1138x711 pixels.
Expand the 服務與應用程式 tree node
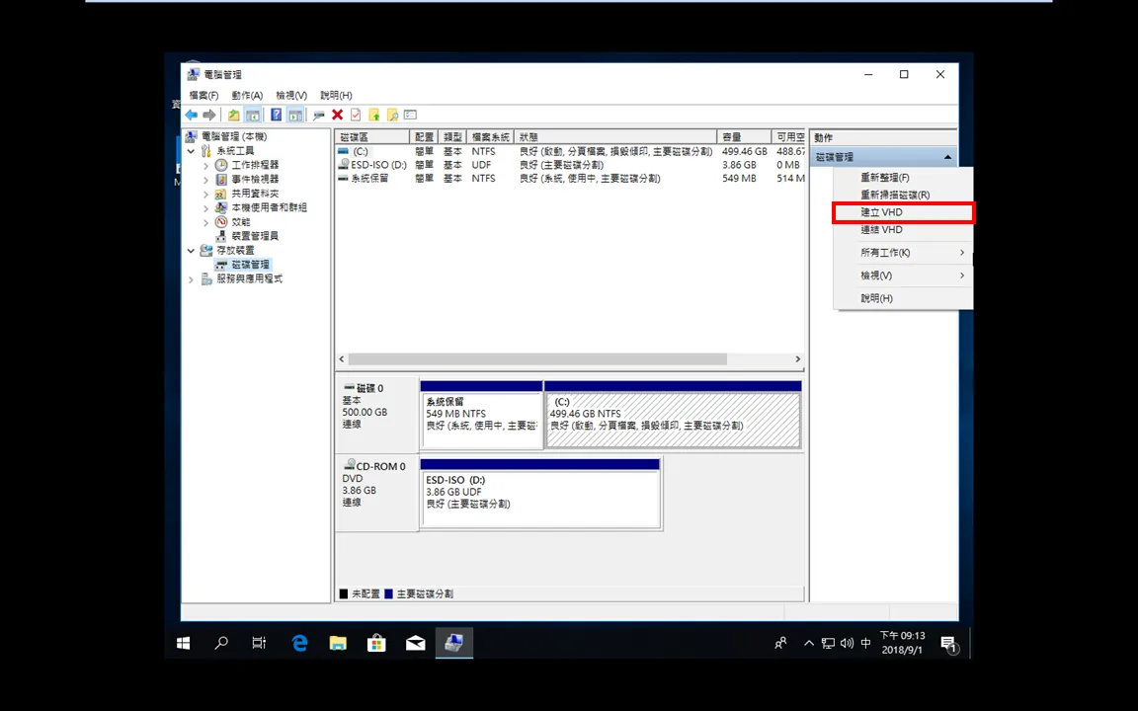[191, 279]
